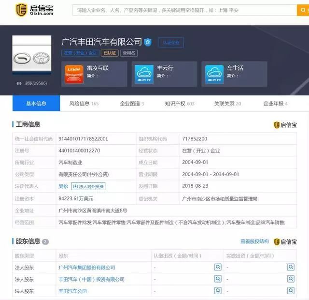Click the address 广州市南沙区黄阁镇市南大道8号
This screenshot has width=309, height=300.
coord(93,210)
